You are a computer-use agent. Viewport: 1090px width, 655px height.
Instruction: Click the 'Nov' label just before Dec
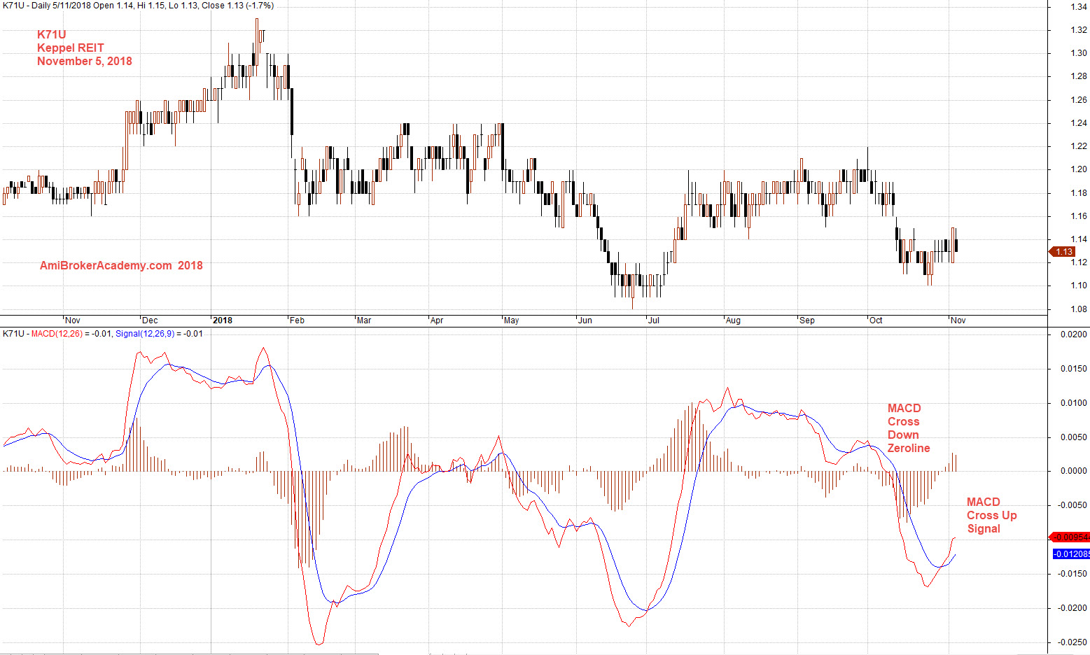click(73, 321)
